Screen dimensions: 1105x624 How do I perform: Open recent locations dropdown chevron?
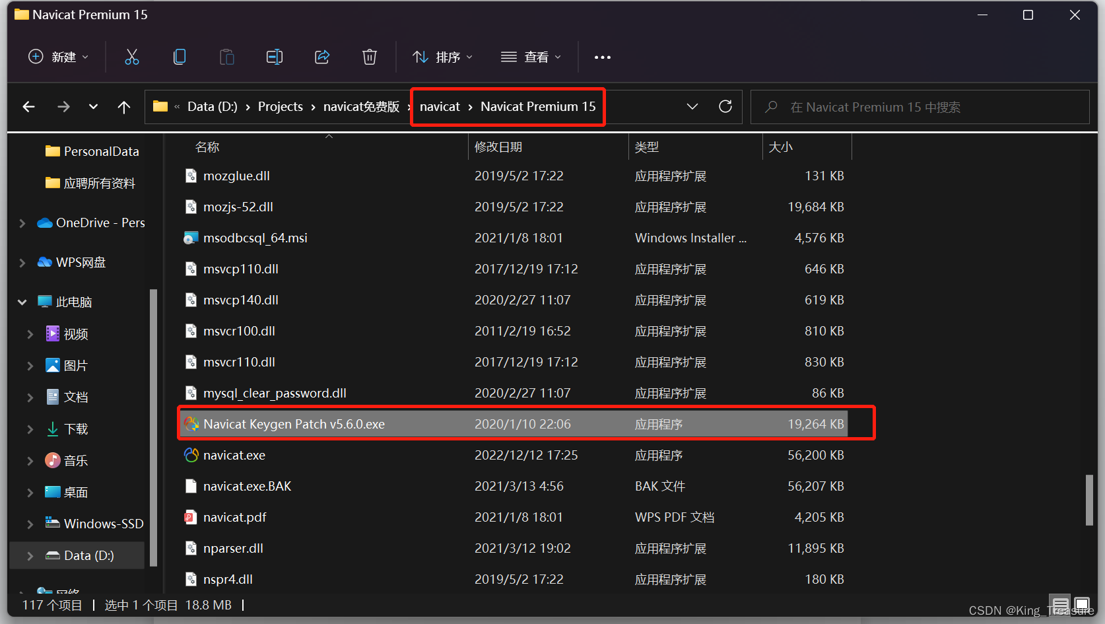(93, 106)
